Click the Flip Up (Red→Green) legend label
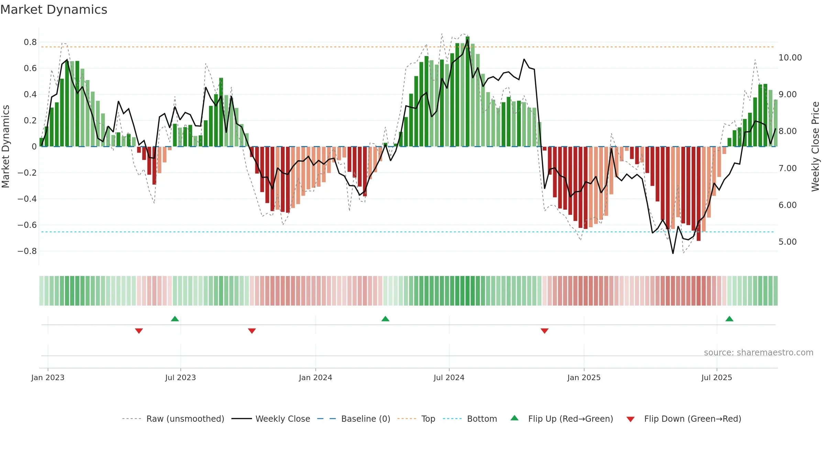This screenshot has width=825, height=464. [571, 419]
